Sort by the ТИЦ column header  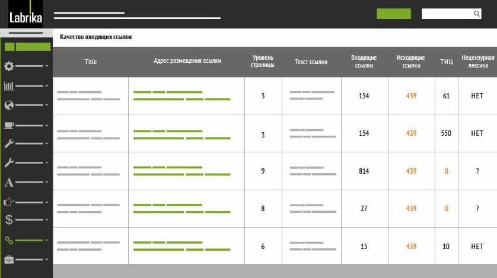coord(446,62)
